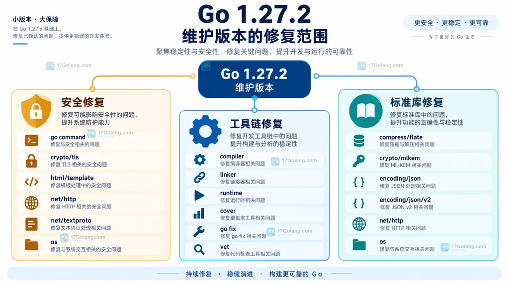
Task: Click the teal open book icon
Action: coord(366,111)
